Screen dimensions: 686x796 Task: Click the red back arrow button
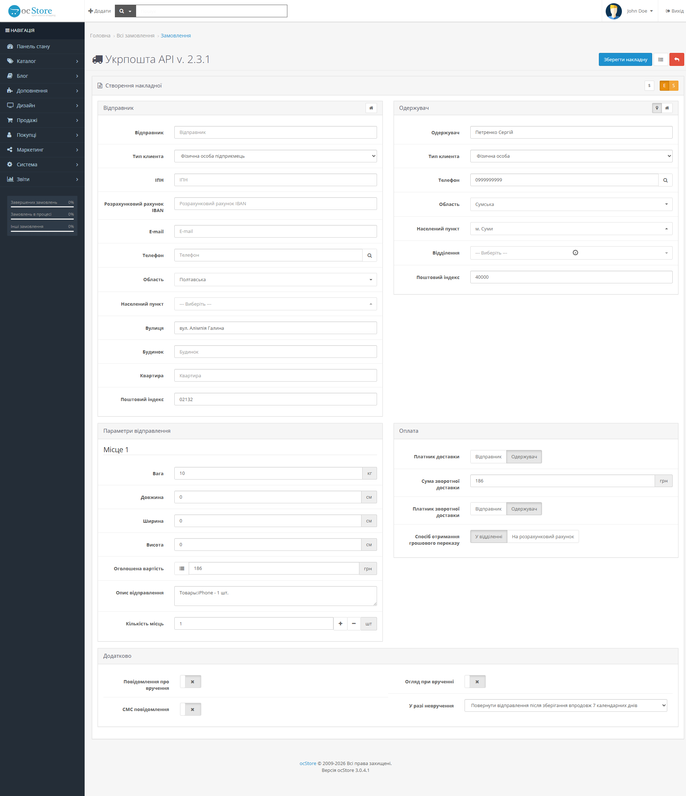pos(676,59)
